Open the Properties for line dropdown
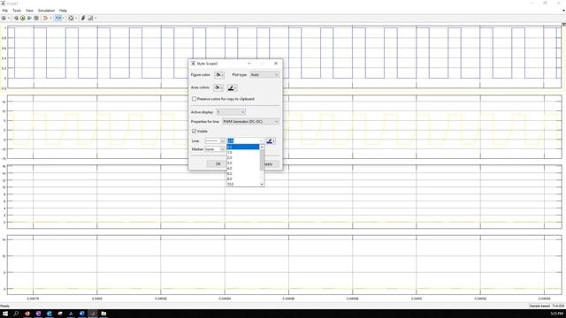Viewport: 566px width, 318px height. (250, 122)
